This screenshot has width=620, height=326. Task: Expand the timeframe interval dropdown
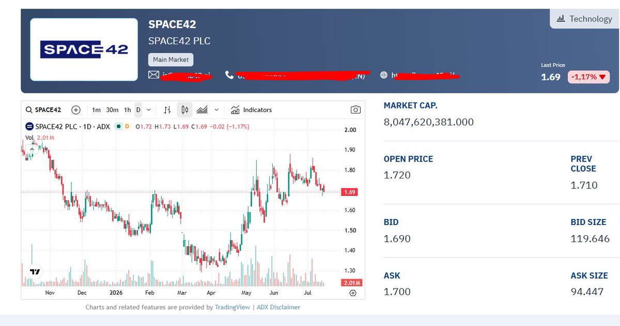149,110
